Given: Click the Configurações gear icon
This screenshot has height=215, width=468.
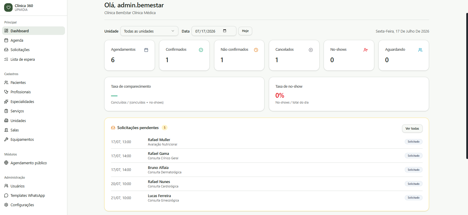Looking at the screenshot, I should (x=6, y=205).
